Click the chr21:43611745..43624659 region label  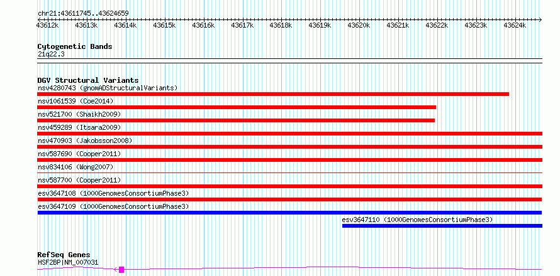pyautogui.click(x=83, y=14)
